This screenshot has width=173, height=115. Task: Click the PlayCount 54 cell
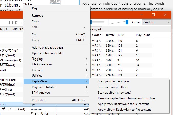(138, 60)
